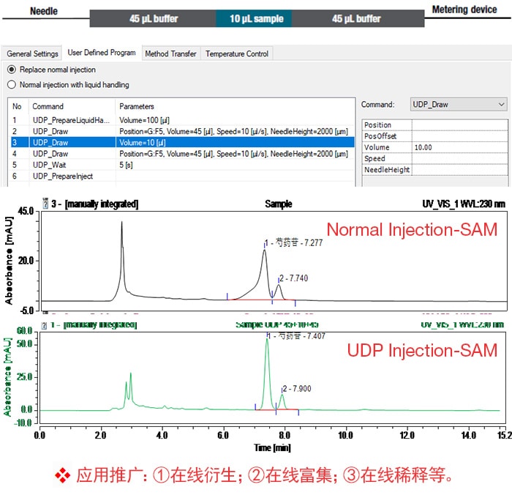The height and width of the screenshot is (498, 512).
Task: Switch to the General Settings tab
Action: [32, 53]
